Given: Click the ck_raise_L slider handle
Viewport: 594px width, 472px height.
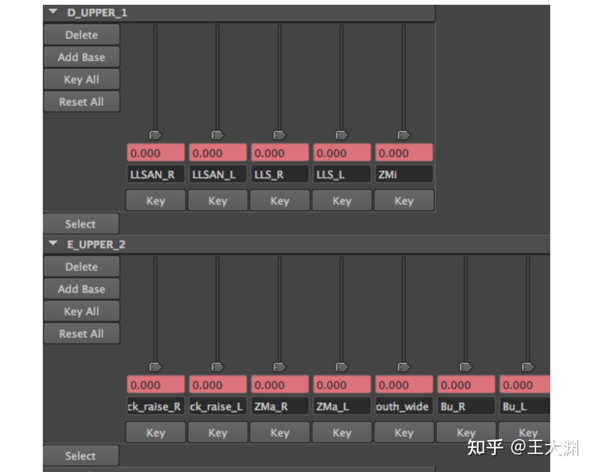Looking at the screenshot, I should click(x=218, y=367).
